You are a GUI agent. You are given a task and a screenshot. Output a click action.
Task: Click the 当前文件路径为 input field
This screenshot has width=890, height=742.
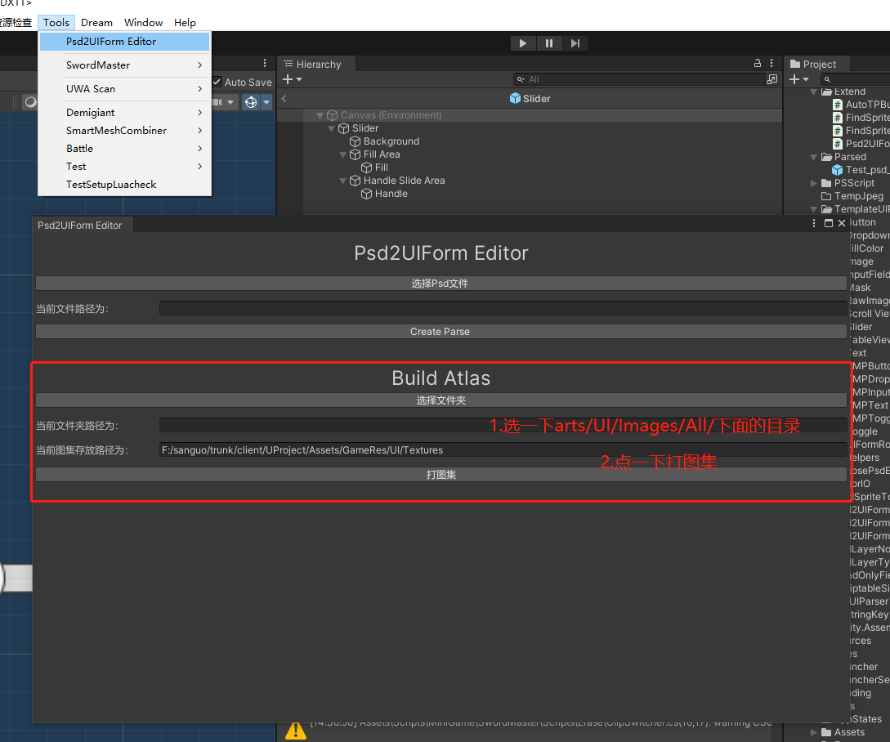[503, 308]
